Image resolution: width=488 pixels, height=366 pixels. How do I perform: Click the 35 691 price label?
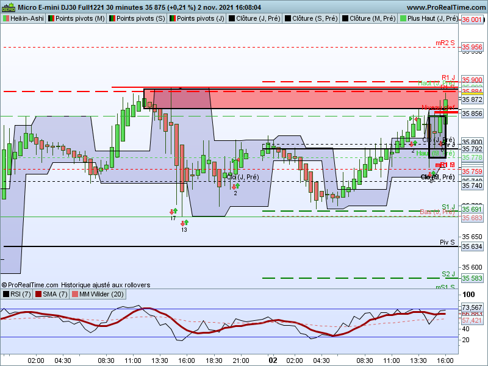point(472,209)
